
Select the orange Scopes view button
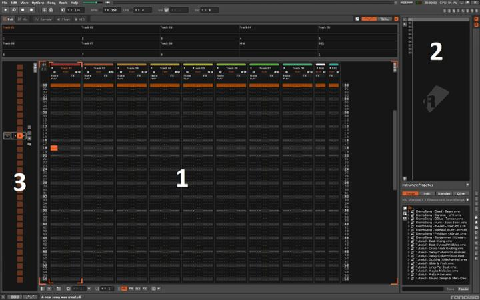(369, 19)
